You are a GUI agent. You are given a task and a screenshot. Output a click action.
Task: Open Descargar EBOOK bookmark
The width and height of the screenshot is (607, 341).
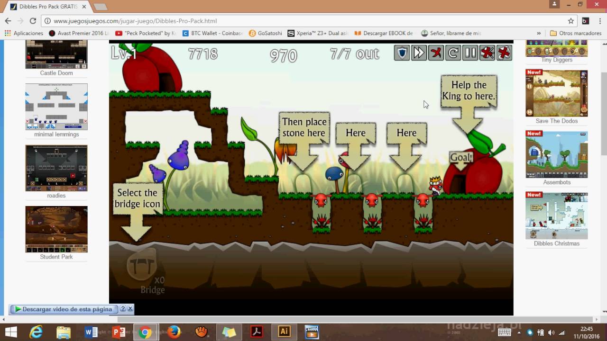384,33
